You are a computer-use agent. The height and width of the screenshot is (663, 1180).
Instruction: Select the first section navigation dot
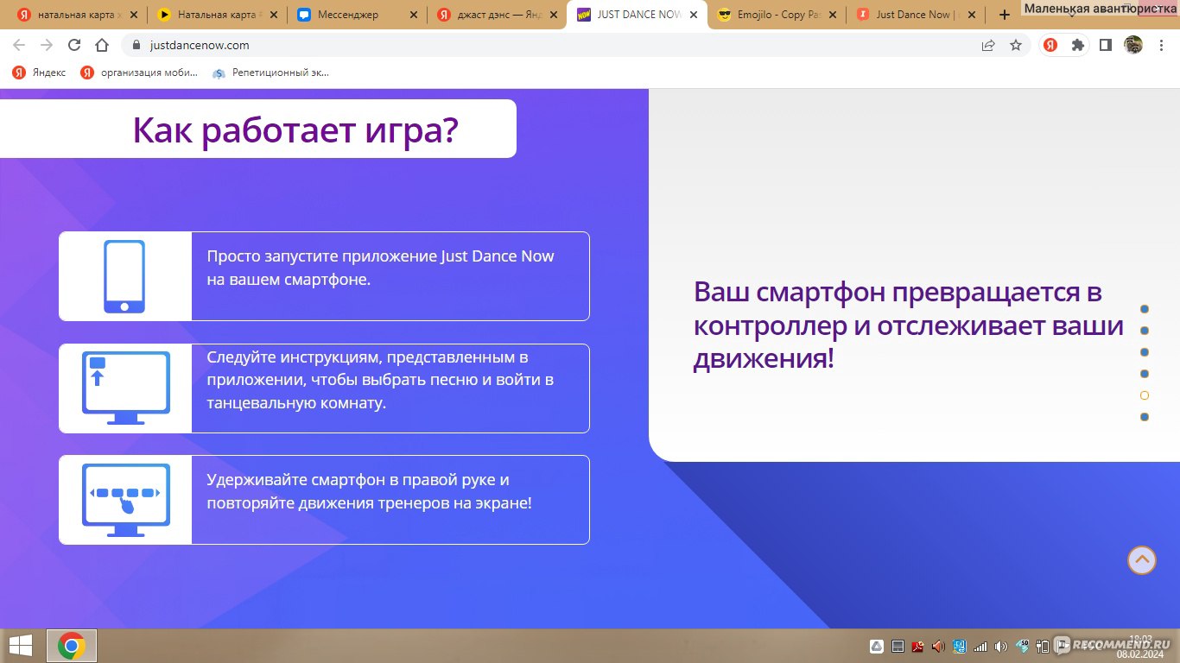pos(1145,309)
